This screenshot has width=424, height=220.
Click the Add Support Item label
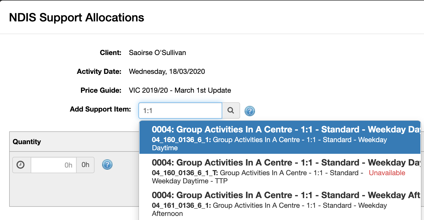point(100,109)
